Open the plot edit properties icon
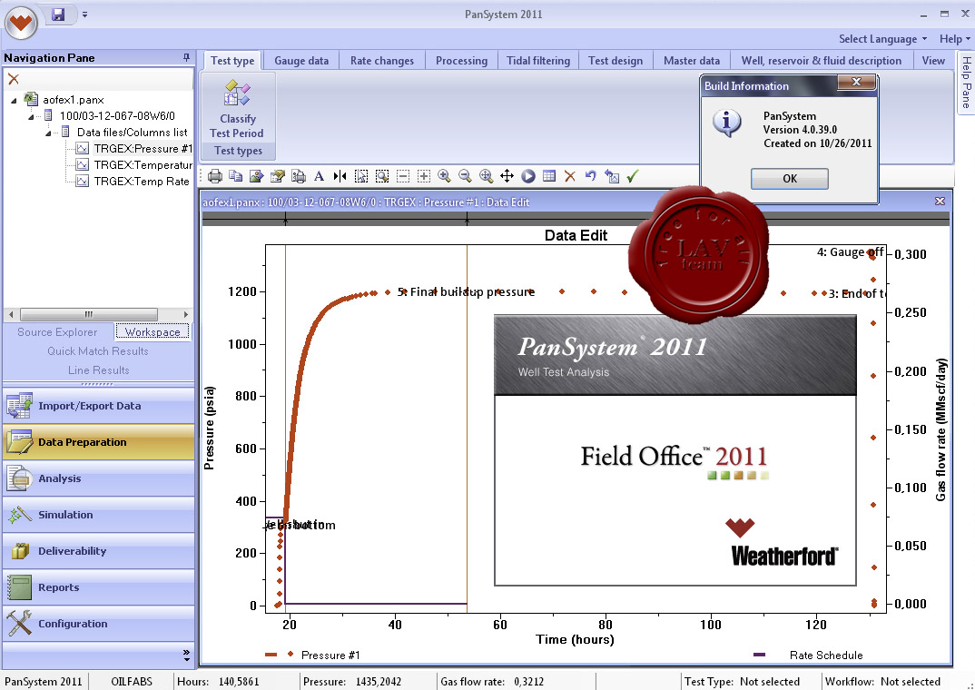Screen dimensions: 975x690 (x=277, y=176)
